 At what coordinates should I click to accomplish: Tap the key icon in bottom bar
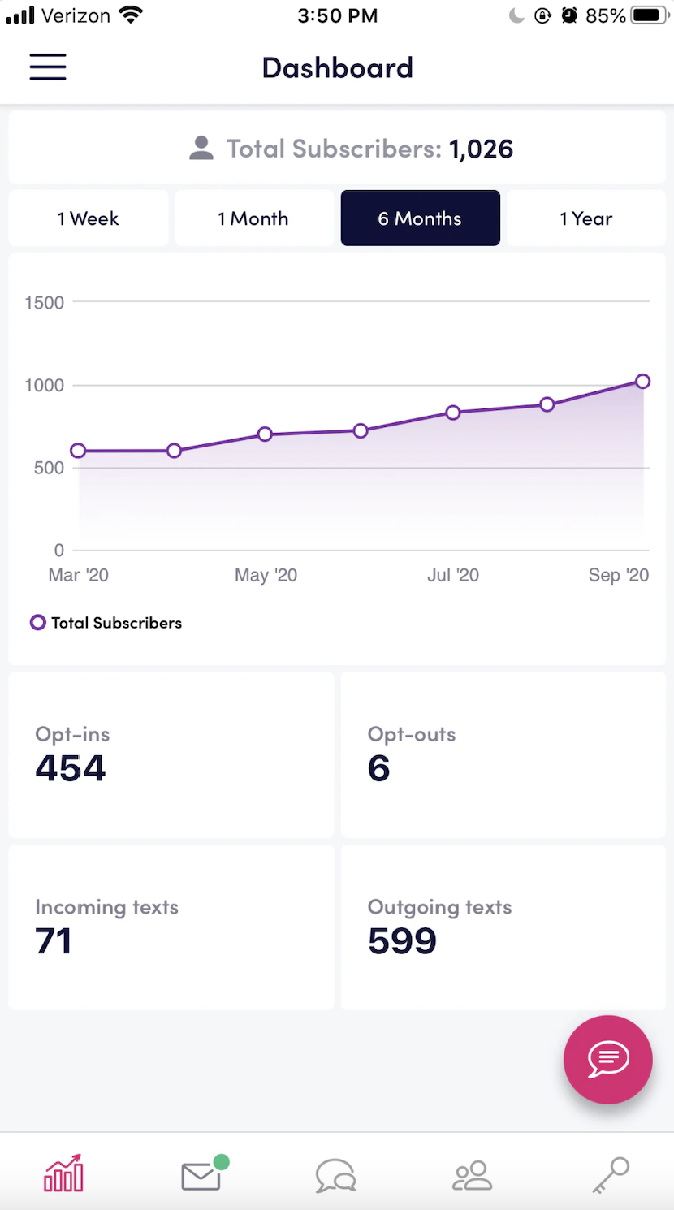pos(611,1175)
